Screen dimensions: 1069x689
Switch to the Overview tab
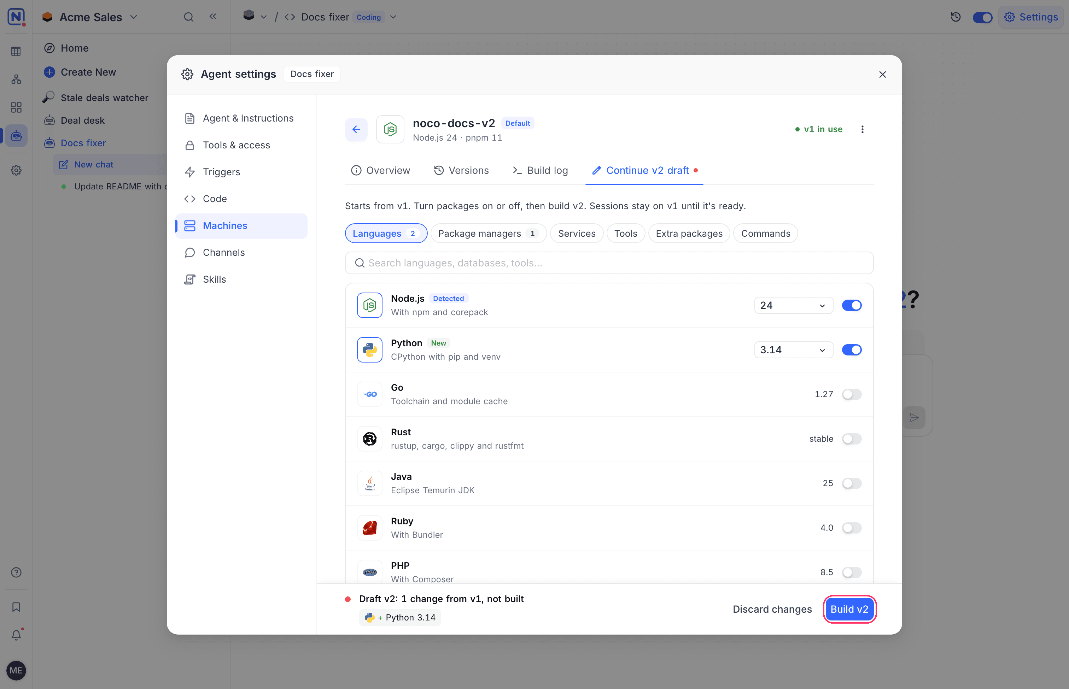pyautogui.click(x=380, y=170)
